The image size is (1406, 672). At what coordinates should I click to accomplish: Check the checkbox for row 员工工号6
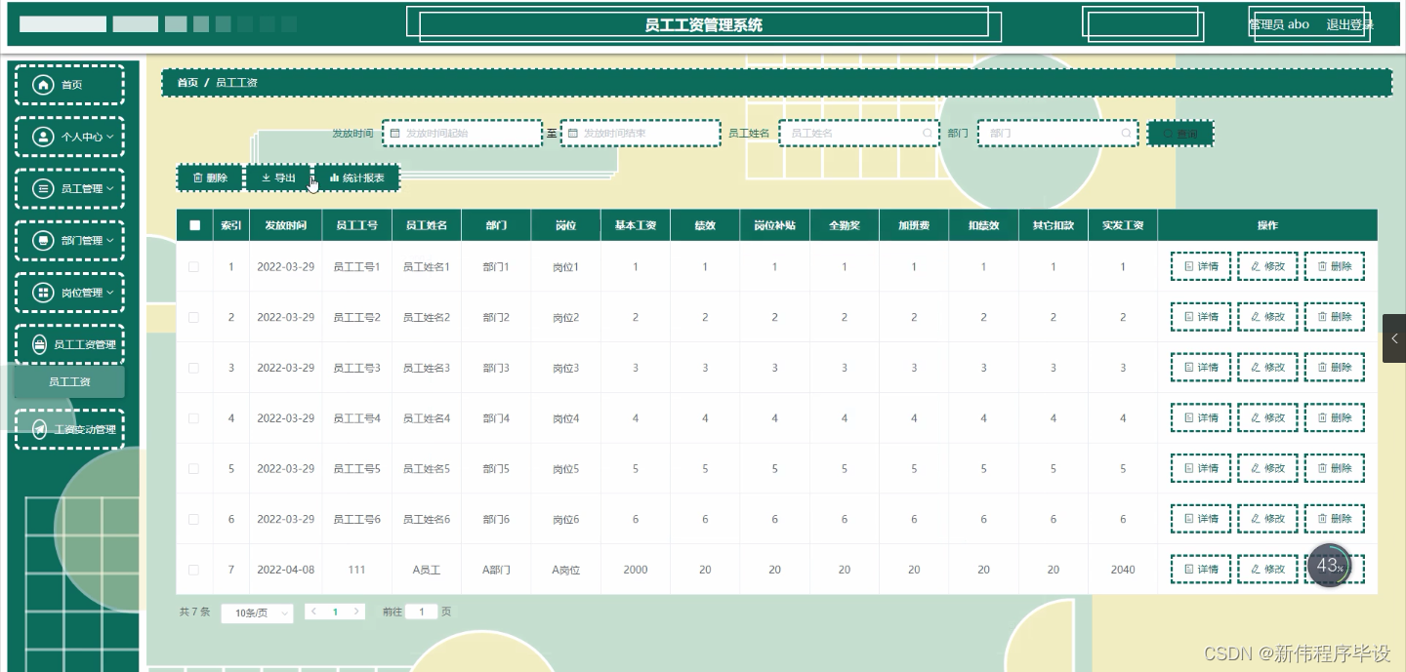tap(194, 519)
